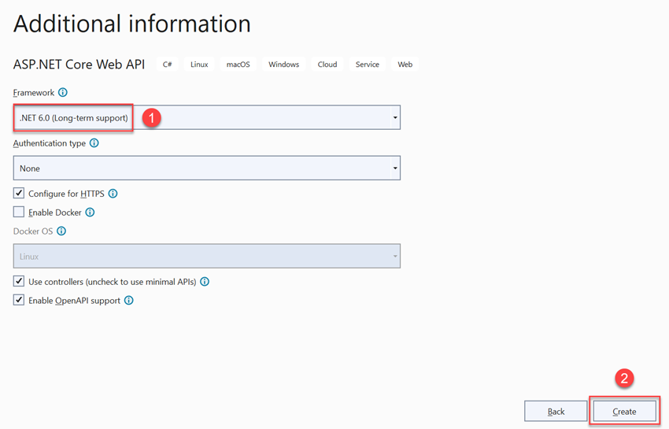Open the Configure for HTTPS info icon

(113, 194)
